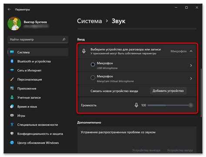The width and height of the screenshot is (206, 157).
Task: Open Время и язык settings
Action: (38, 107)
